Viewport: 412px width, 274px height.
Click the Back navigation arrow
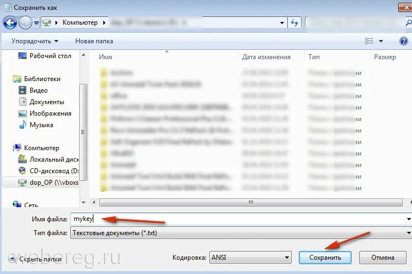tap(10, 23)
